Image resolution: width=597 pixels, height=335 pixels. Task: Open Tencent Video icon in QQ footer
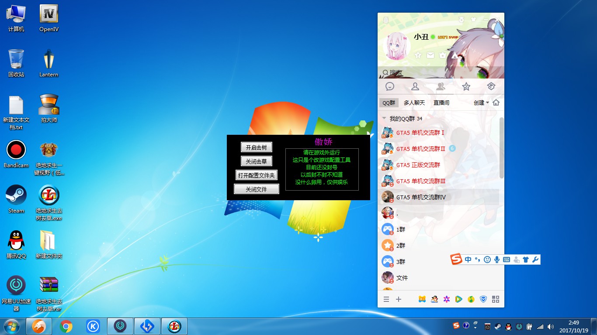pos(459,299)
